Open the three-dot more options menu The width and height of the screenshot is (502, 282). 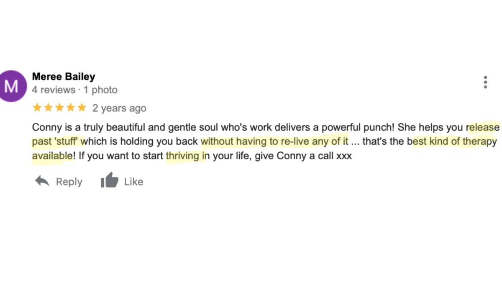click(485, 82)
